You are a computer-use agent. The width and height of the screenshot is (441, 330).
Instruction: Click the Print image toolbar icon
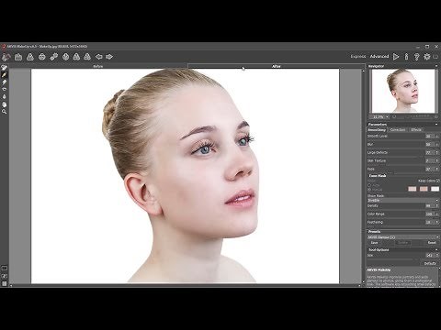[x=42, y=57]
